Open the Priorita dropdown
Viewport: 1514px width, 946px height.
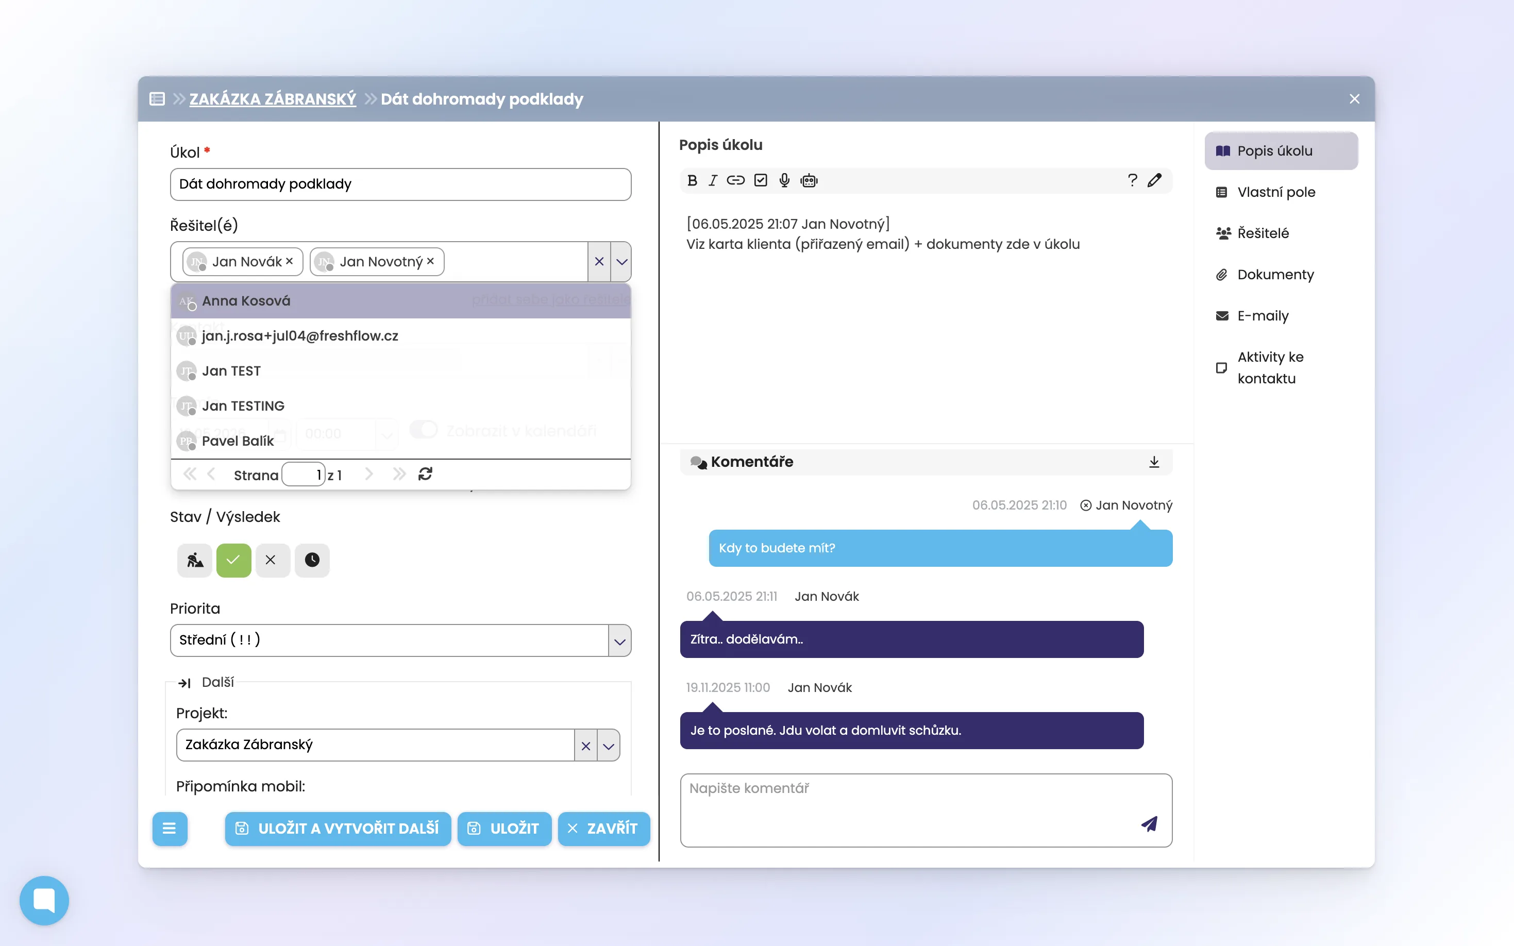[619, 640]
